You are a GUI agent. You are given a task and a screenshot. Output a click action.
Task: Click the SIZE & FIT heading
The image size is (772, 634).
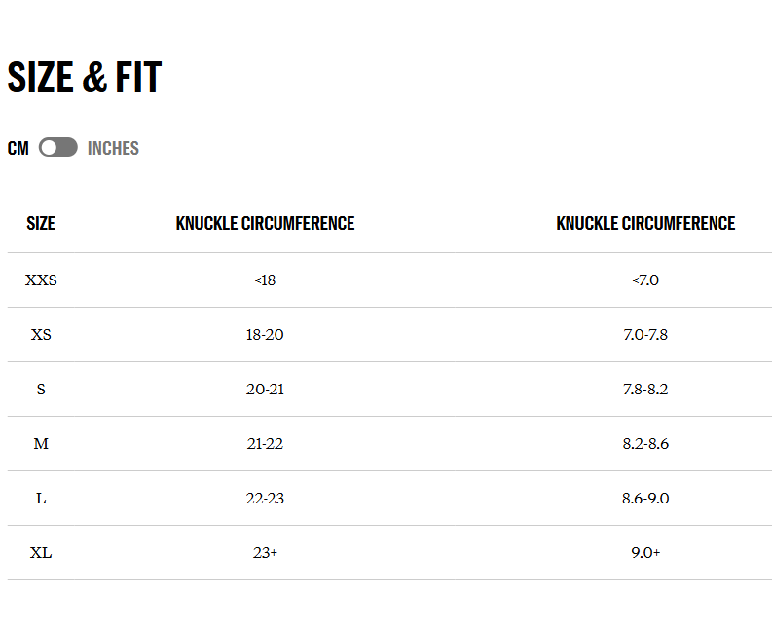(x=85, y=77)
